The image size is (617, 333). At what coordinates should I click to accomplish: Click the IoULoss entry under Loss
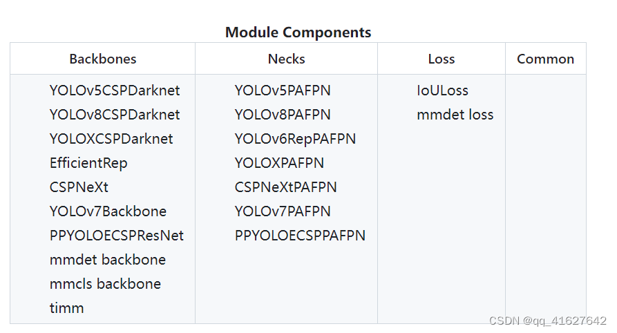[442, 91]
